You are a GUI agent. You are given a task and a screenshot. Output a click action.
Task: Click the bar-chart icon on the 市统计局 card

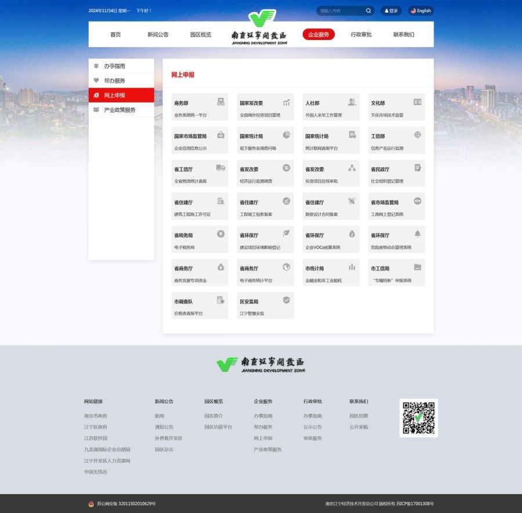tap(352, 267)
